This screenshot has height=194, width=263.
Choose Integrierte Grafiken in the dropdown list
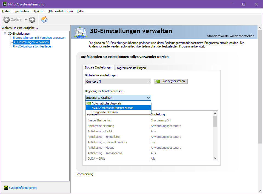pos(118,112)
